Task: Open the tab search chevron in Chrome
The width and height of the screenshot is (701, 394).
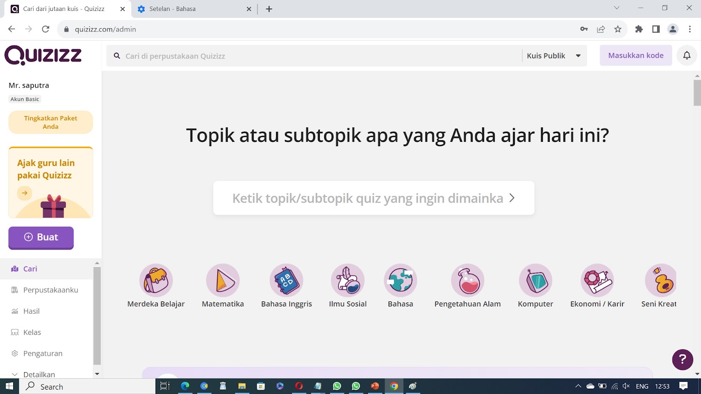Action: [x=616, y=8]
